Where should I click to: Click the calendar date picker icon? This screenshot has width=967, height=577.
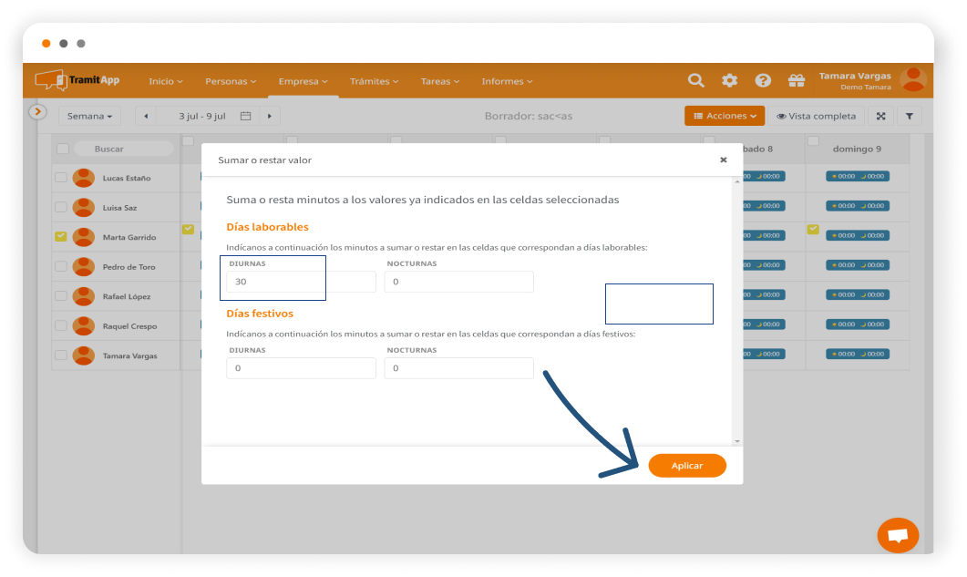pyautogui.click(x=245, y=116)
